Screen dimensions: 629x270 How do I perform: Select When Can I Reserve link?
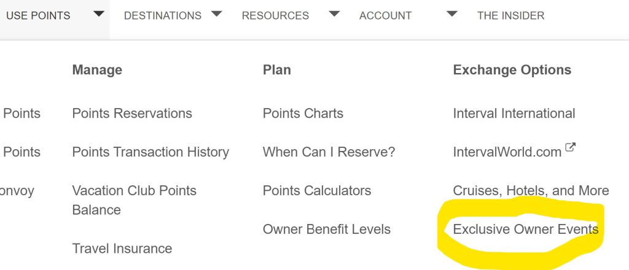tap(329, 152)
